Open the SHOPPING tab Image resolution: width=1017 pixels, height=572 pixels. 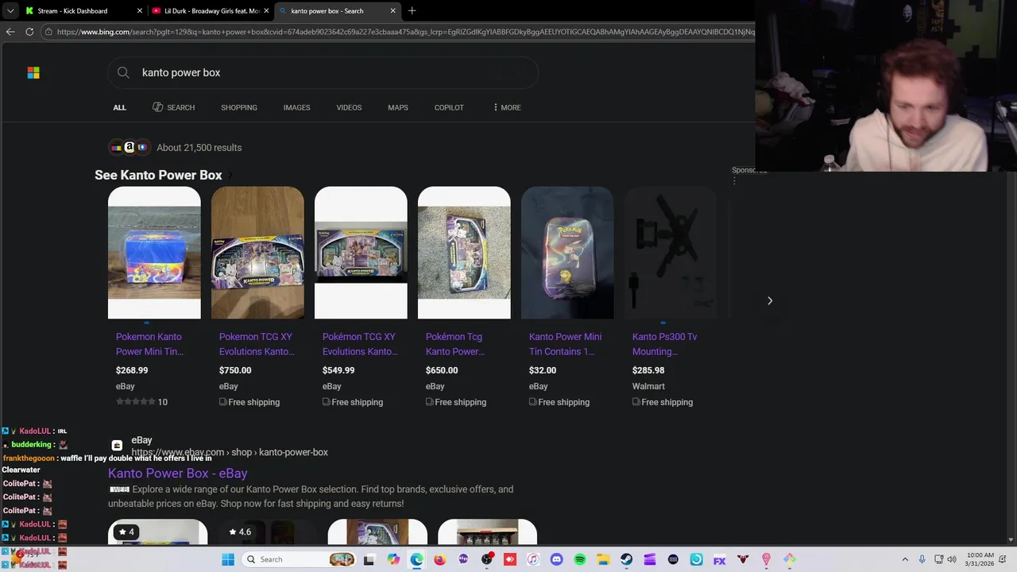point(239,107)
